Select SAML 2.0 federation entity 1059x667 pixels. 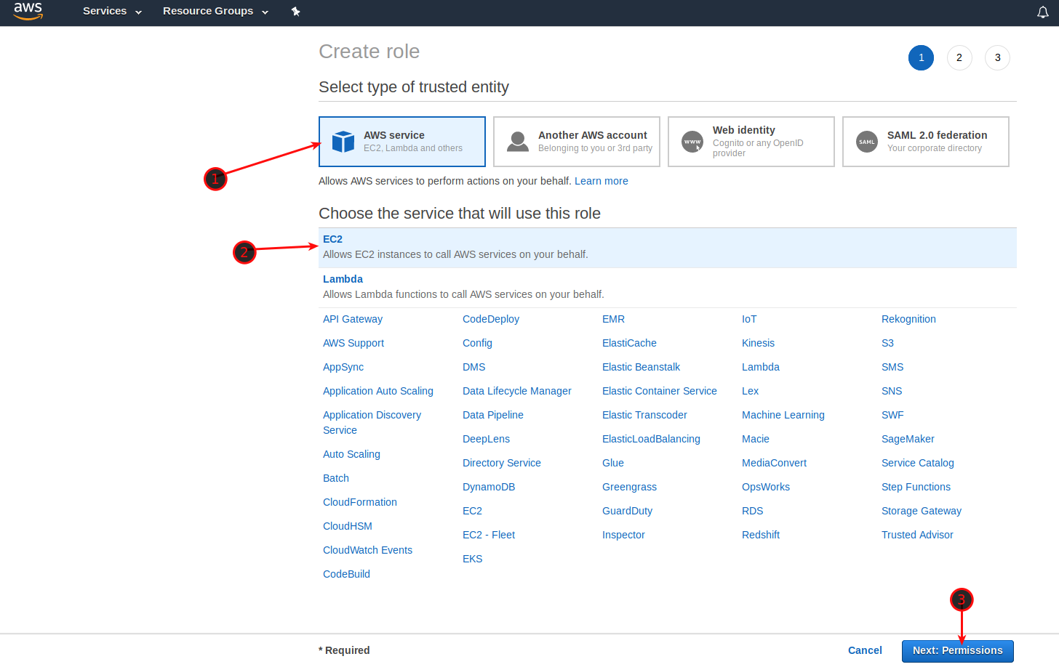[x=926, y=142]
